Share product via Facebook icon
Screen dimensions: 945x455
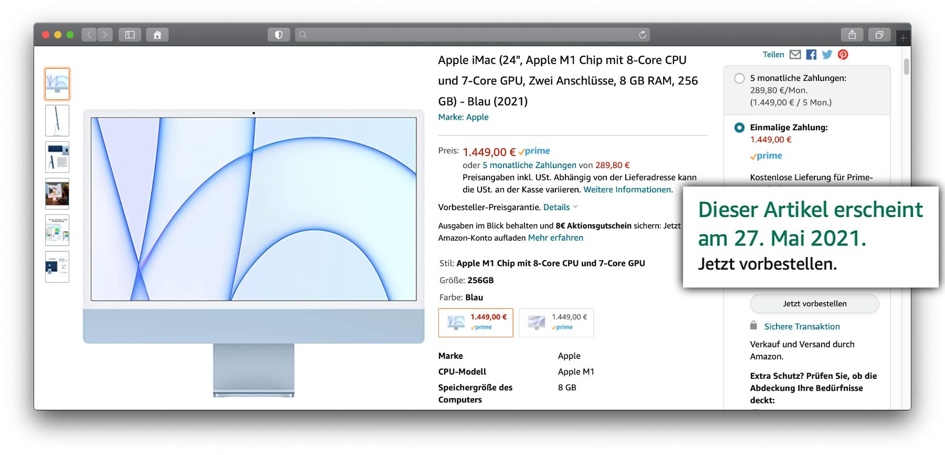(x=811, y=55)
